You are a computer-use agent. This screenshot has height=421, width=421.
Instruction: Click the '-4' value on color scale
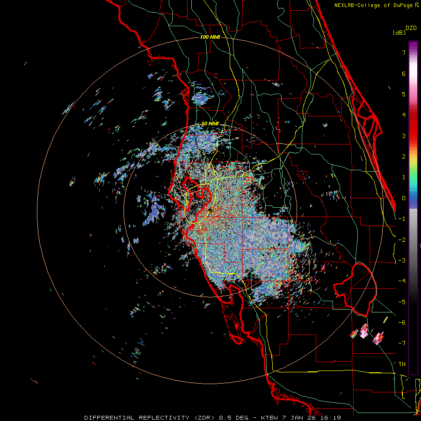(x=402, y=281)
